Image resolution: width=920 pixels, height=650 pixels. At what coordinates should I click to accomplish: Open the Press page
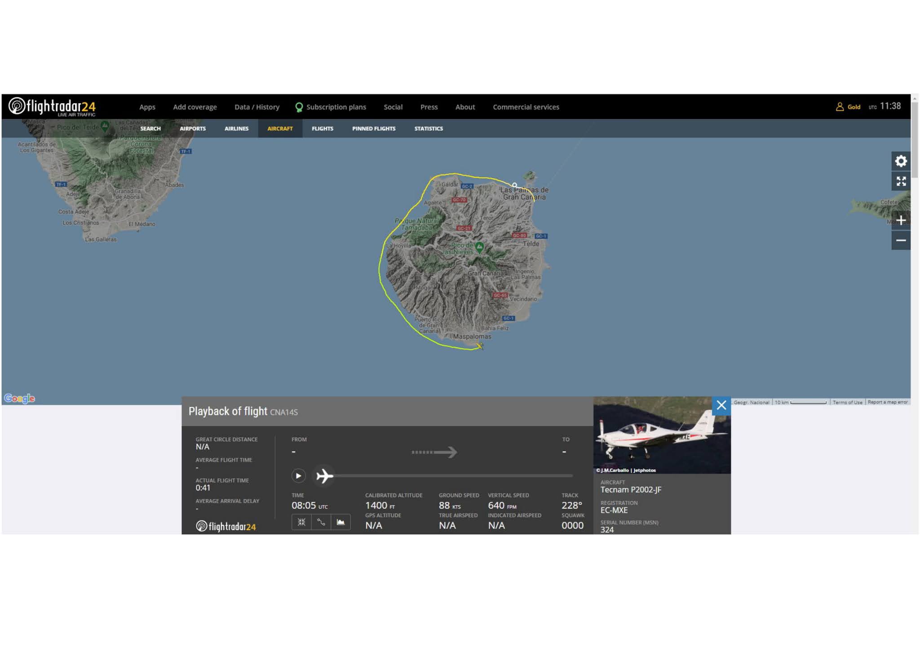[429, 107]
